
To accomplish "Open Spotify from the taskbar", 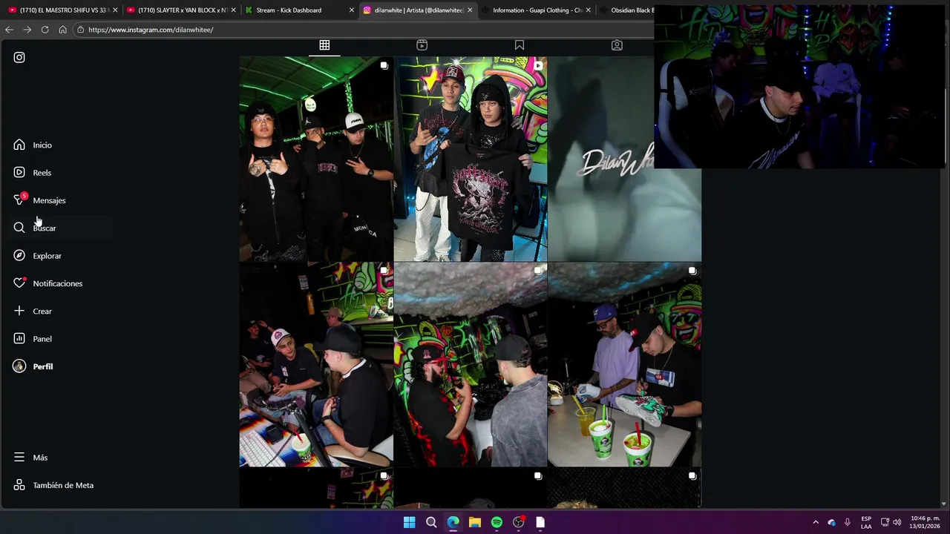I will (x=497, y=522).
